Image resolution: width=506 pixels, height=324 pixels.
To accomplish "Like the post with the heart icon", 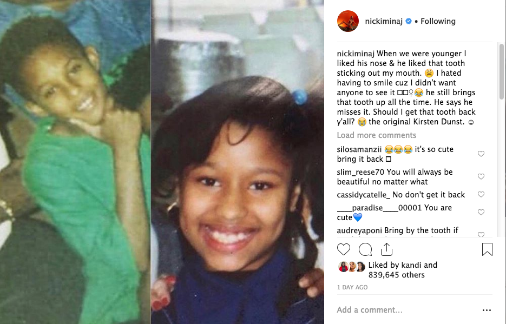I will (x=343, y=249).
